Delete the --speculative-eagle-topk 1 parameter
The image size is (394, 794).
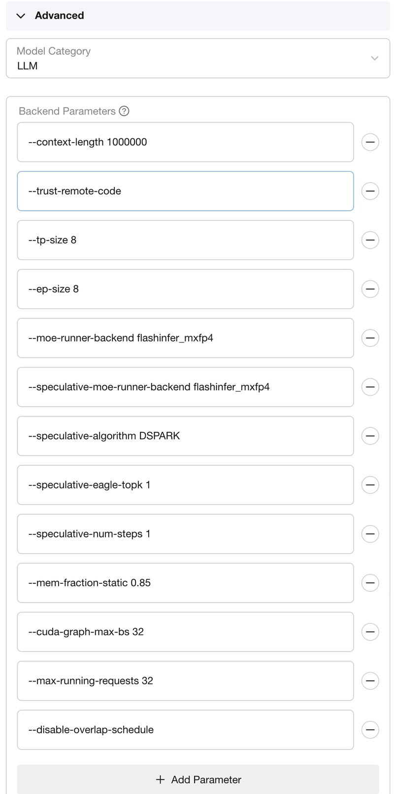(370, 485)
